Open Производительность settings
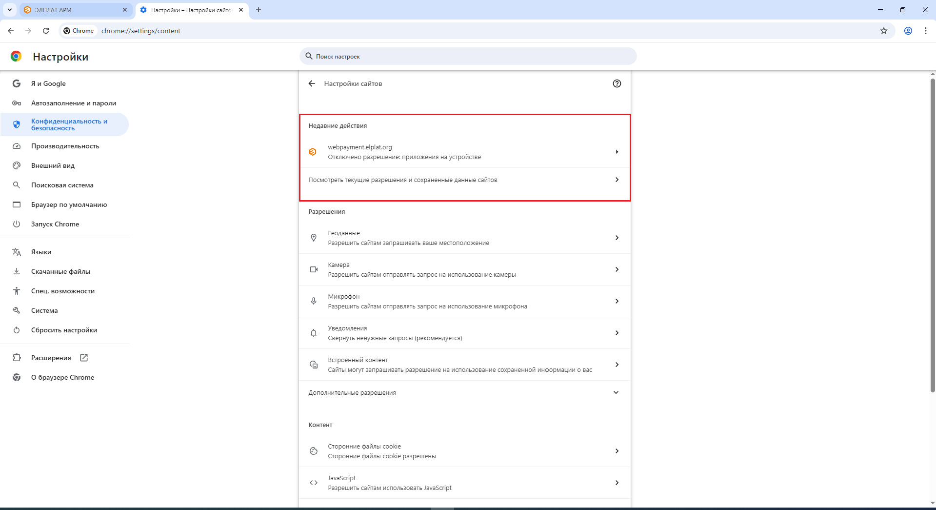The width and height of the screenshot is (936, 510). click(65, 146)
